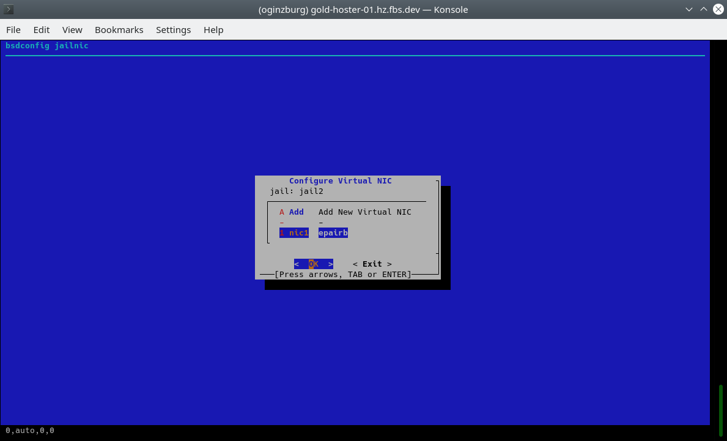This screenshot has width=727, height=441.
Task: Click the 'jail: jail2' label
Action: tap(297, 191)
